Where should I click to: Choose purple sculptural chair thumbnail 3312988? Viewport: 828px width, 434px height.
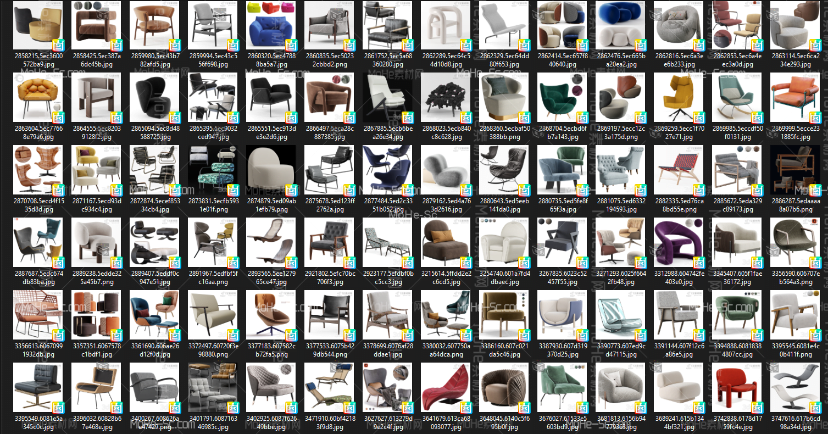[x=677, y=242]
